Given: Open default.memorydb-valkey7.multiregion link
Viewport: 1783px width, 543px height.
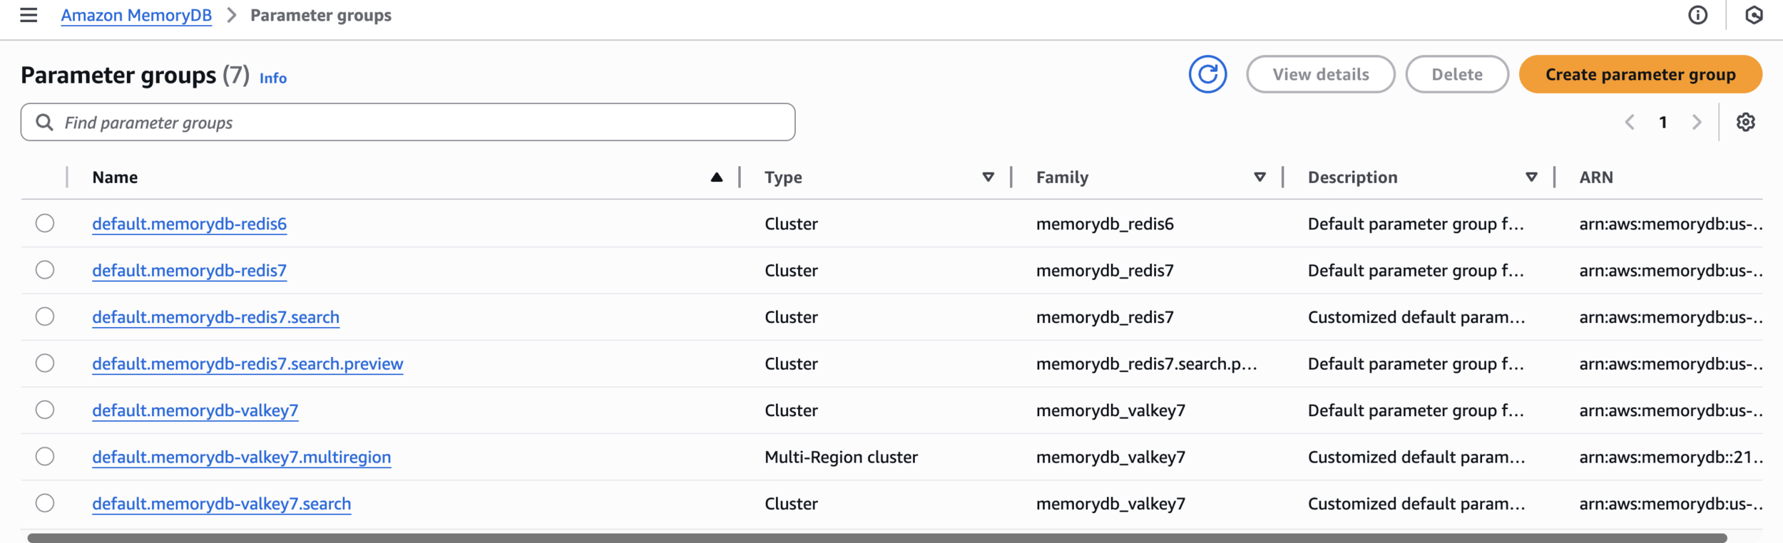Looking at the screenshot, I should point(241,457).
